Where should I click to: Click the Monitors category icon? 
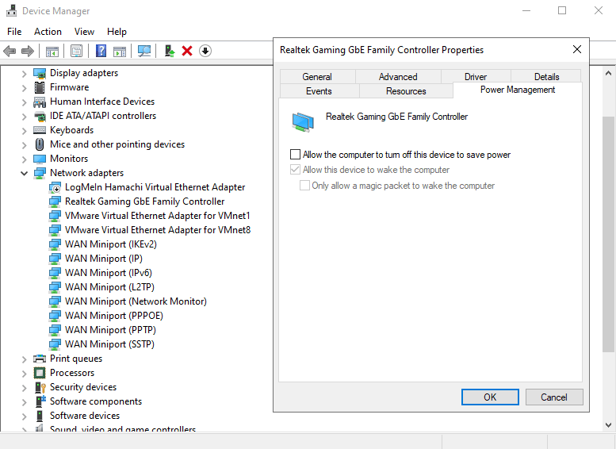(x=40, y=159)
